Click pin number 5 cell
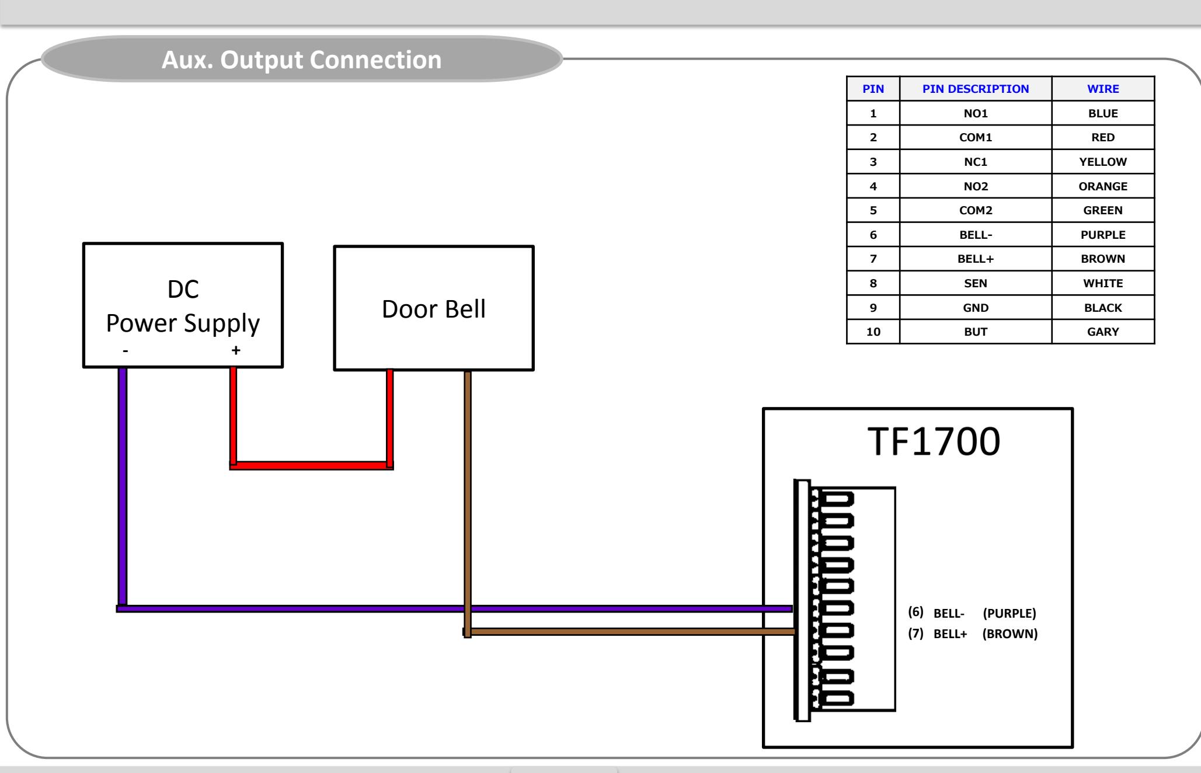1201x773 pixels. (x=873, y=210)
